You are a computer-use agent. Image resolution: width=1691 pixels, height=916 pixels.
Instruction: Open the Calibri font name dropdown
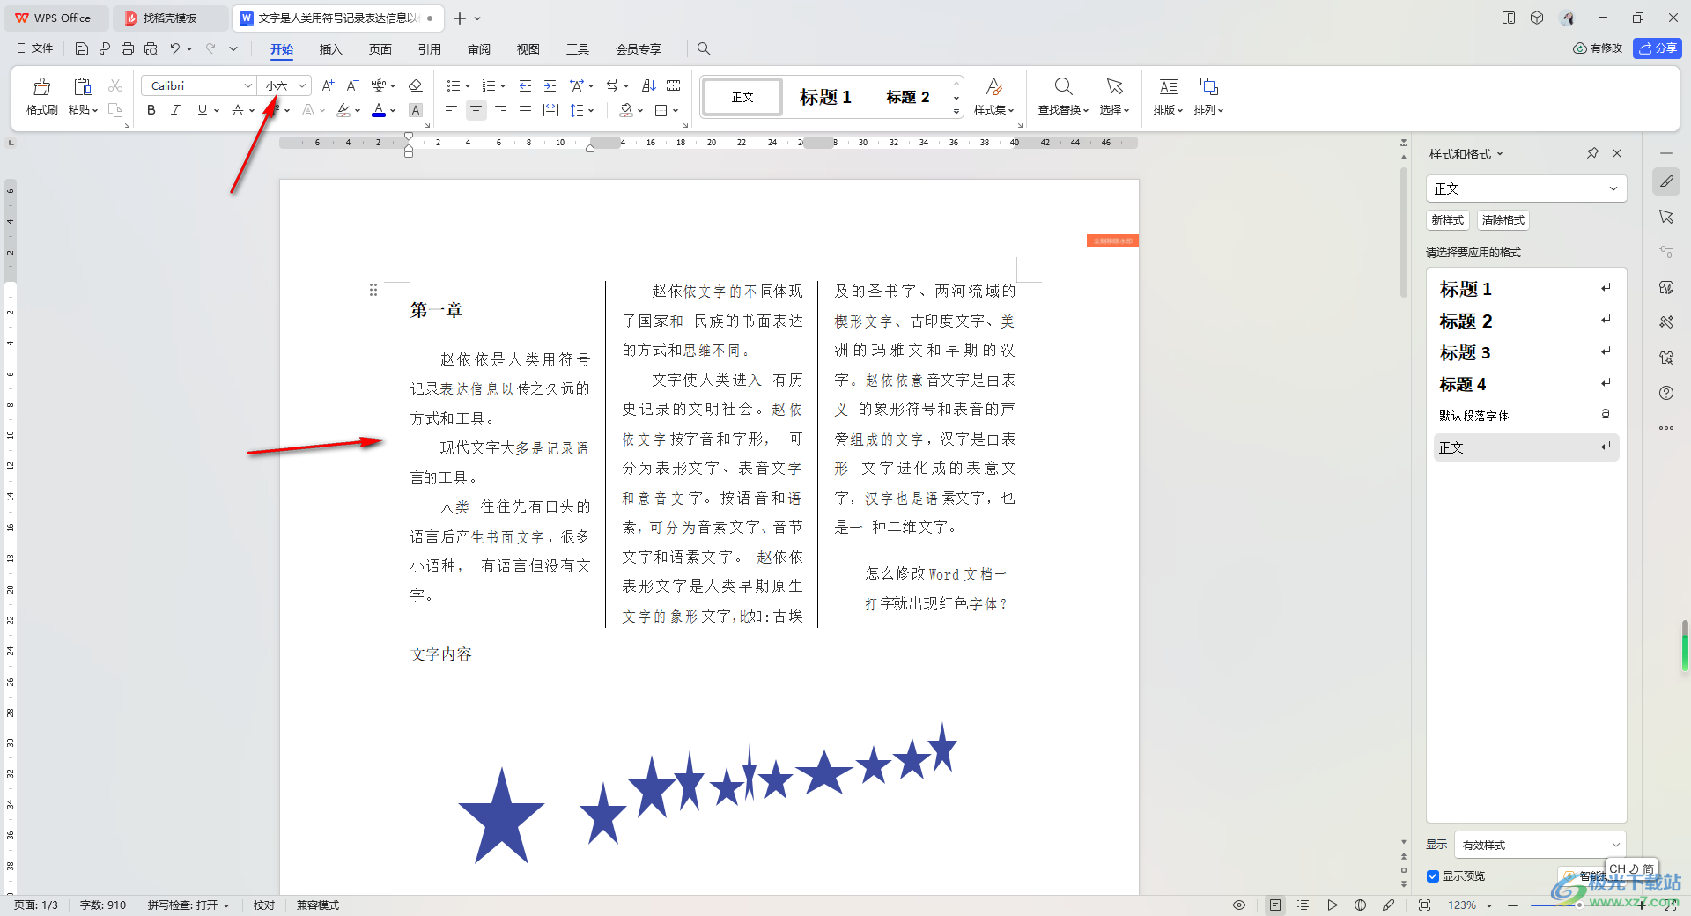[247, 85]
